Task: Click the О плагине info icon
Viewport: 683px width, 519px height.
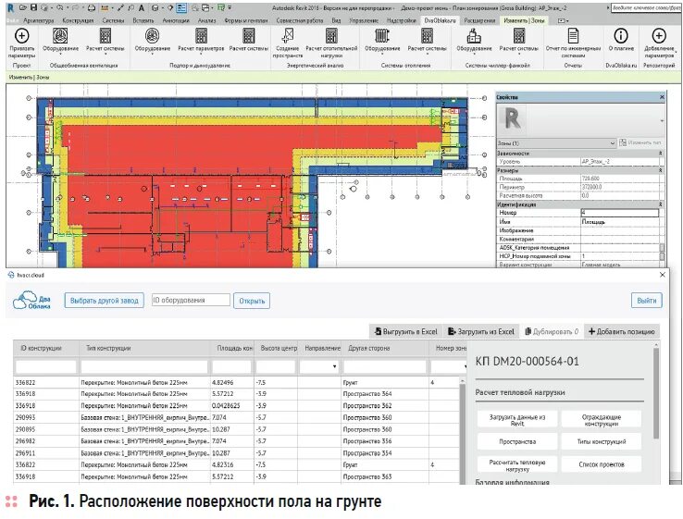Action: click(621, 36)
